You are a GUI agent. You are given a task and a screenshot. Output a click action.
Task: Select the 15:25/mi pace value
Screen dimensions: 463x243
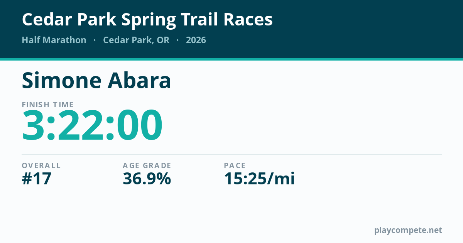(260, 179)
